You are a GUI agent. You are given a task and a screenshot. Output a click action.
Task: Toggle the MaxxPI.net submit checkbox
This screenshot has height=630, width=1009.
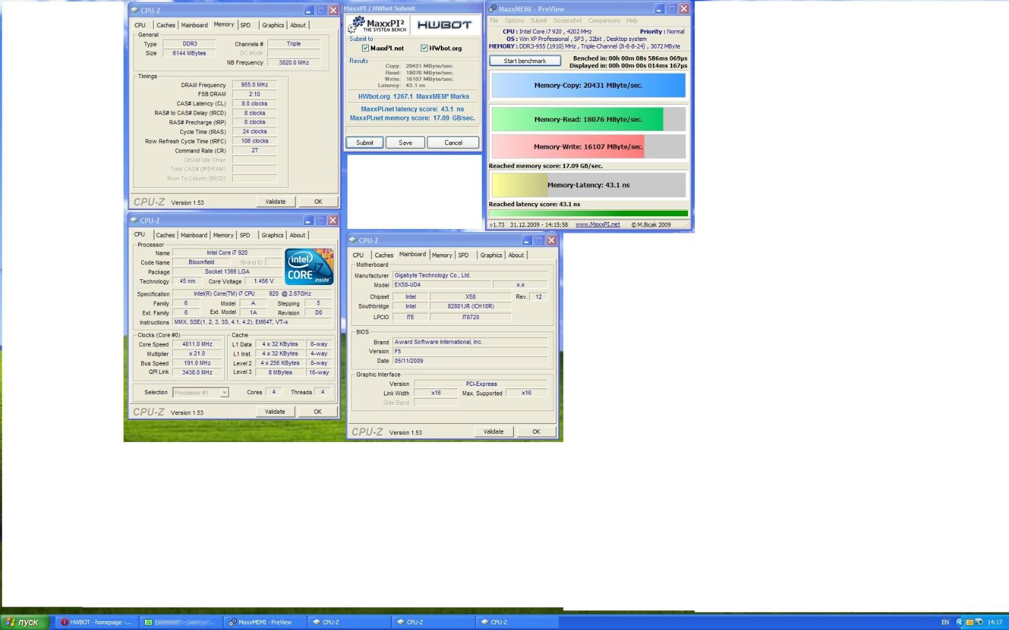(365, 48)
